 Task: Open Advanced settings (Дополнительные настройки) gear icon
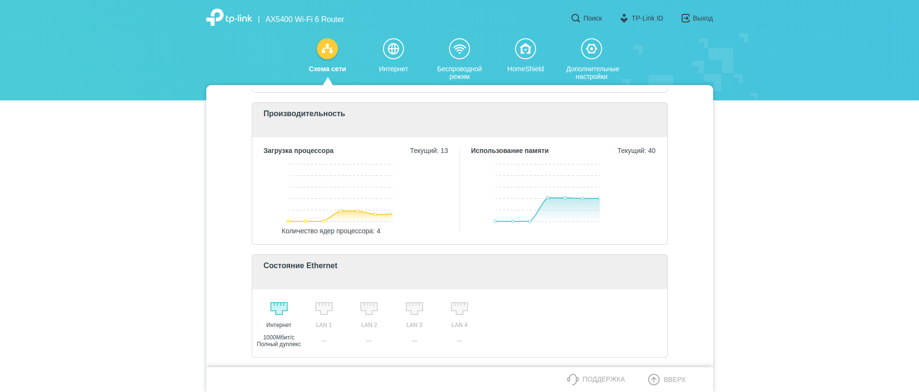tap(592, 49)
